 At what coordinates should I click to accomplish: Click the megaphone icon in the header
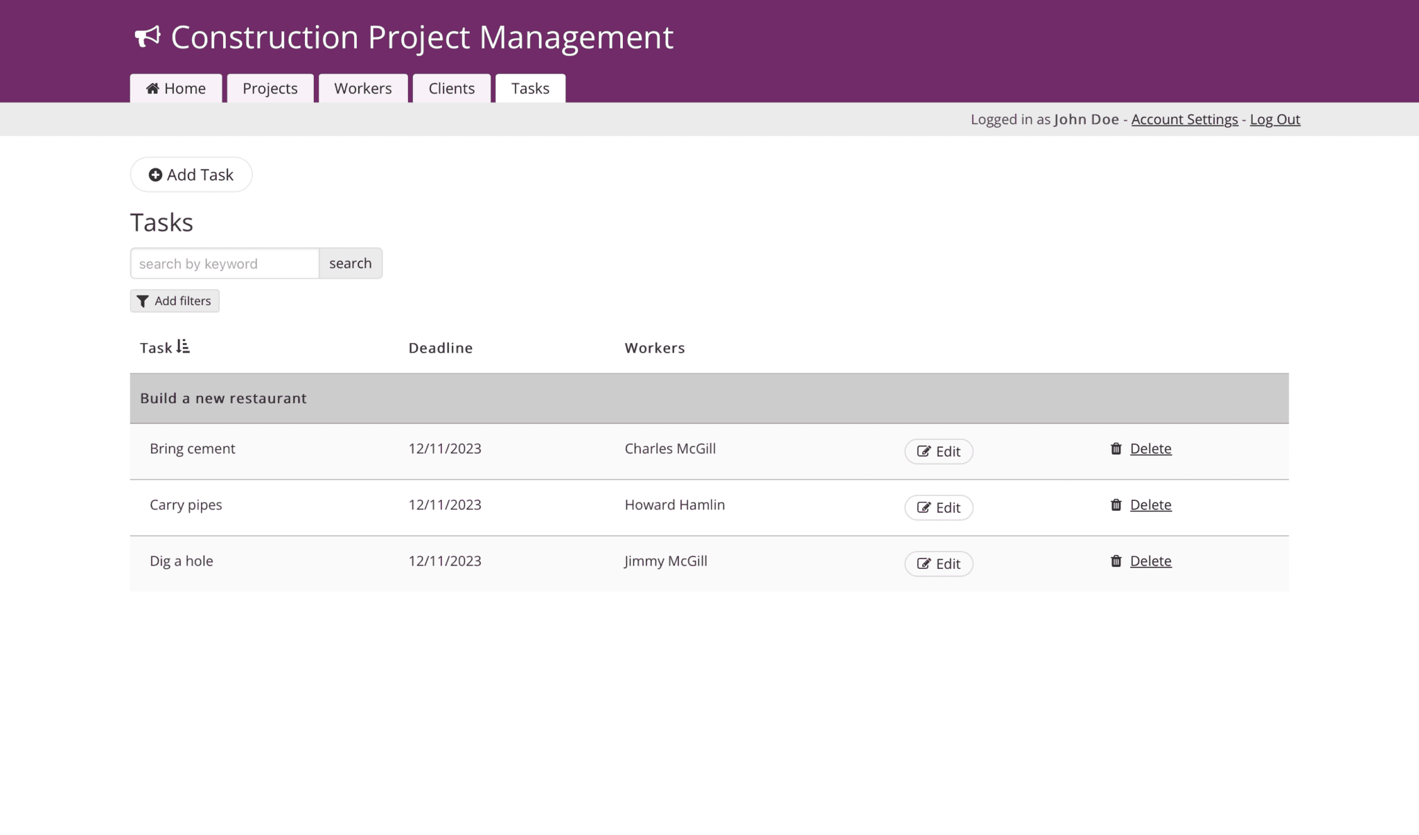(148, 37)
